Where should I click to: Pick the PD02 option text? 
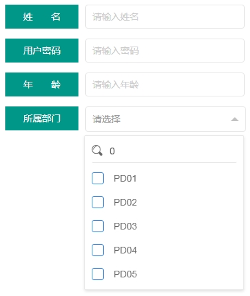[125, 202]
